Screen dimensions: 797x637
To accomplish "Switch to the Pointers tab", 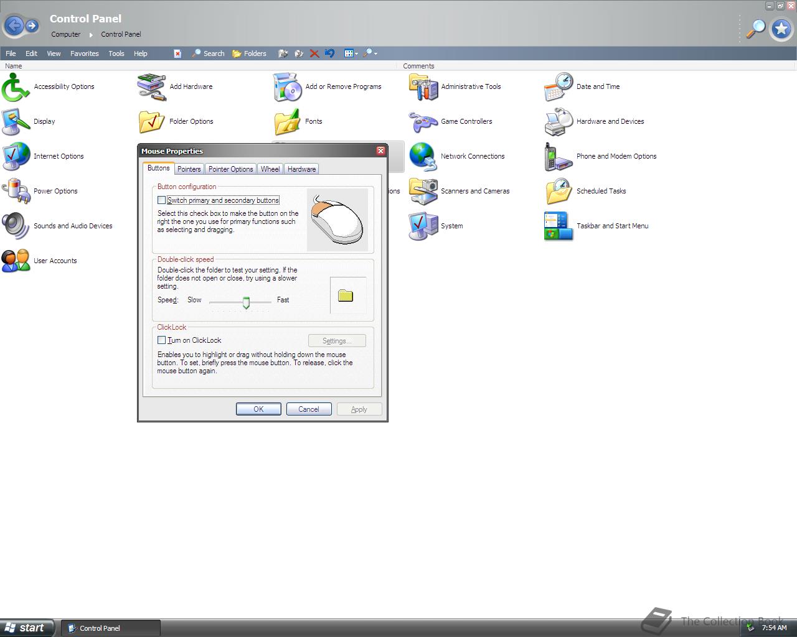I will pos(189,169).
